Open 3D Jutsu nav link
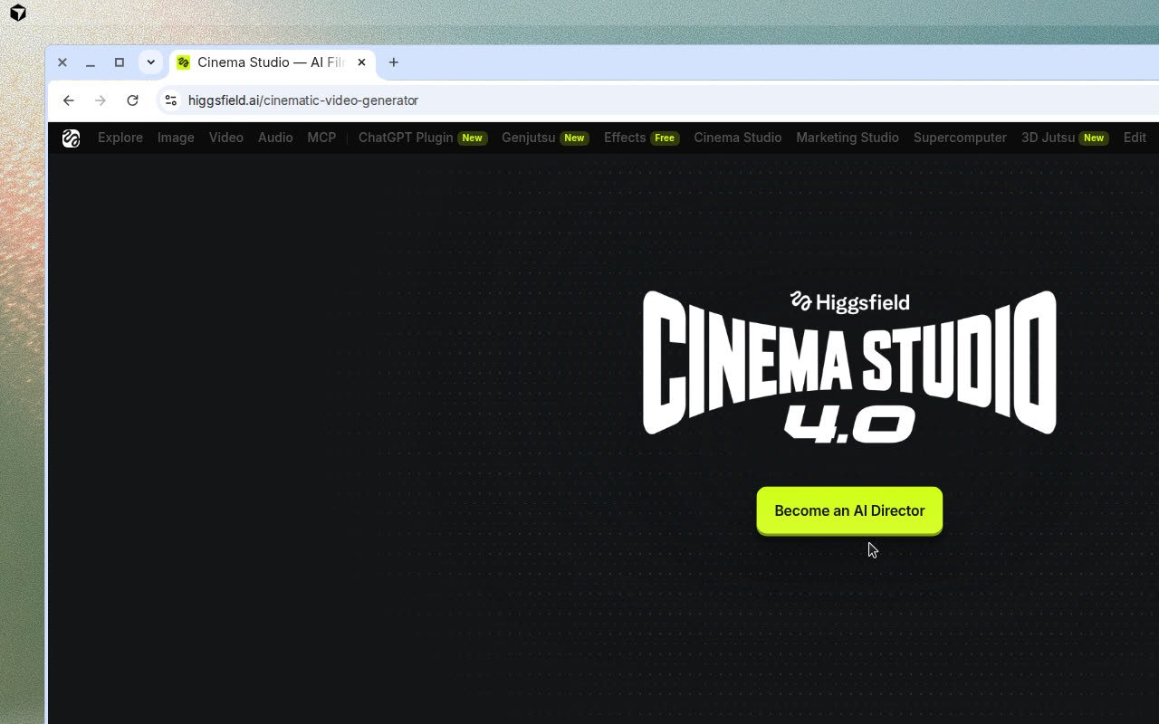This screenshot has width=1159, height=724. (x=1065, y=138)
